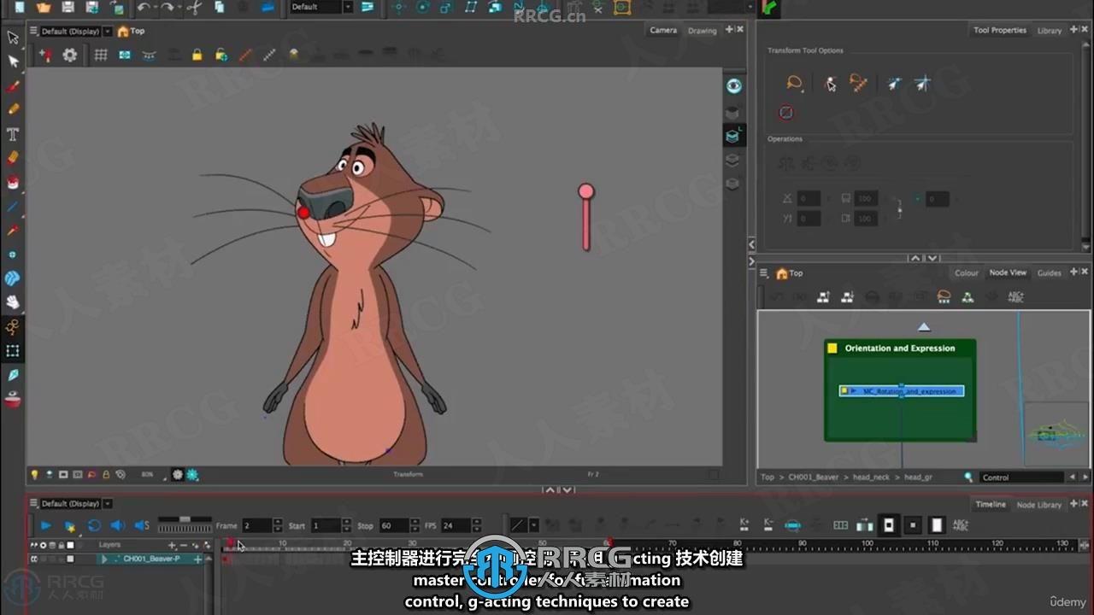Click the Frame number field
1094x615 pixels.
tap(256, 526)
